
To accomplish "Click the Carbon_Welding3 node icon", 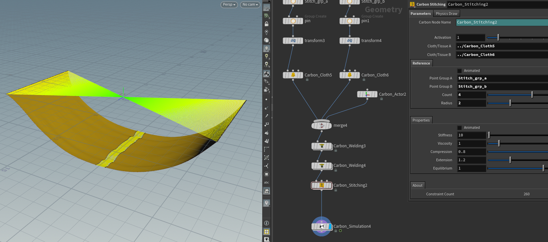I will [321, 146].
